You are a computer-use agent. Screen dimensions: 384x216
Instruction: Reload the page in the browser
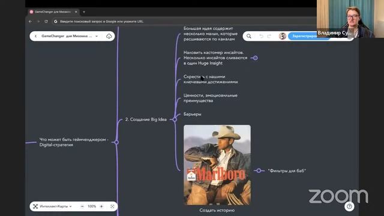pos(46,22)
